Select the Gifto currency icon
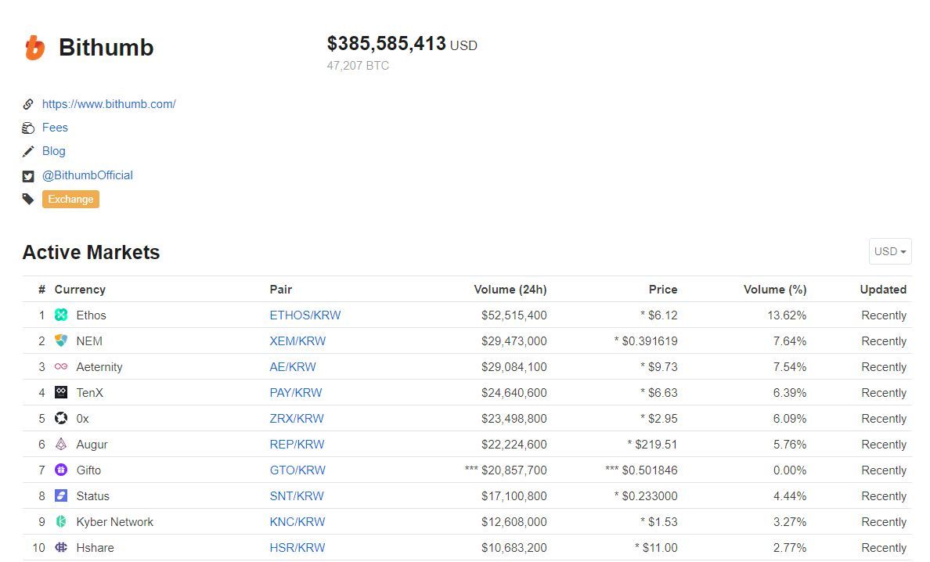This screenshot has height=562, width=930. pyautogui.click(x=61, y=470)
